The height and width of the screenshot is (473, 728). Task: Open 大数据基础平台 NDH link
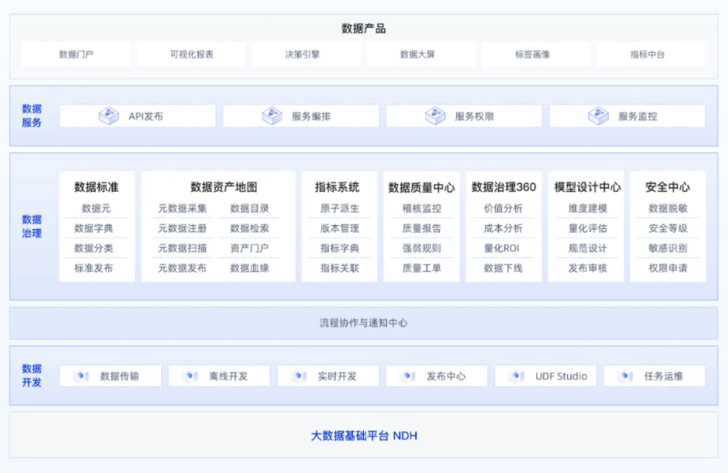point(363,436)
